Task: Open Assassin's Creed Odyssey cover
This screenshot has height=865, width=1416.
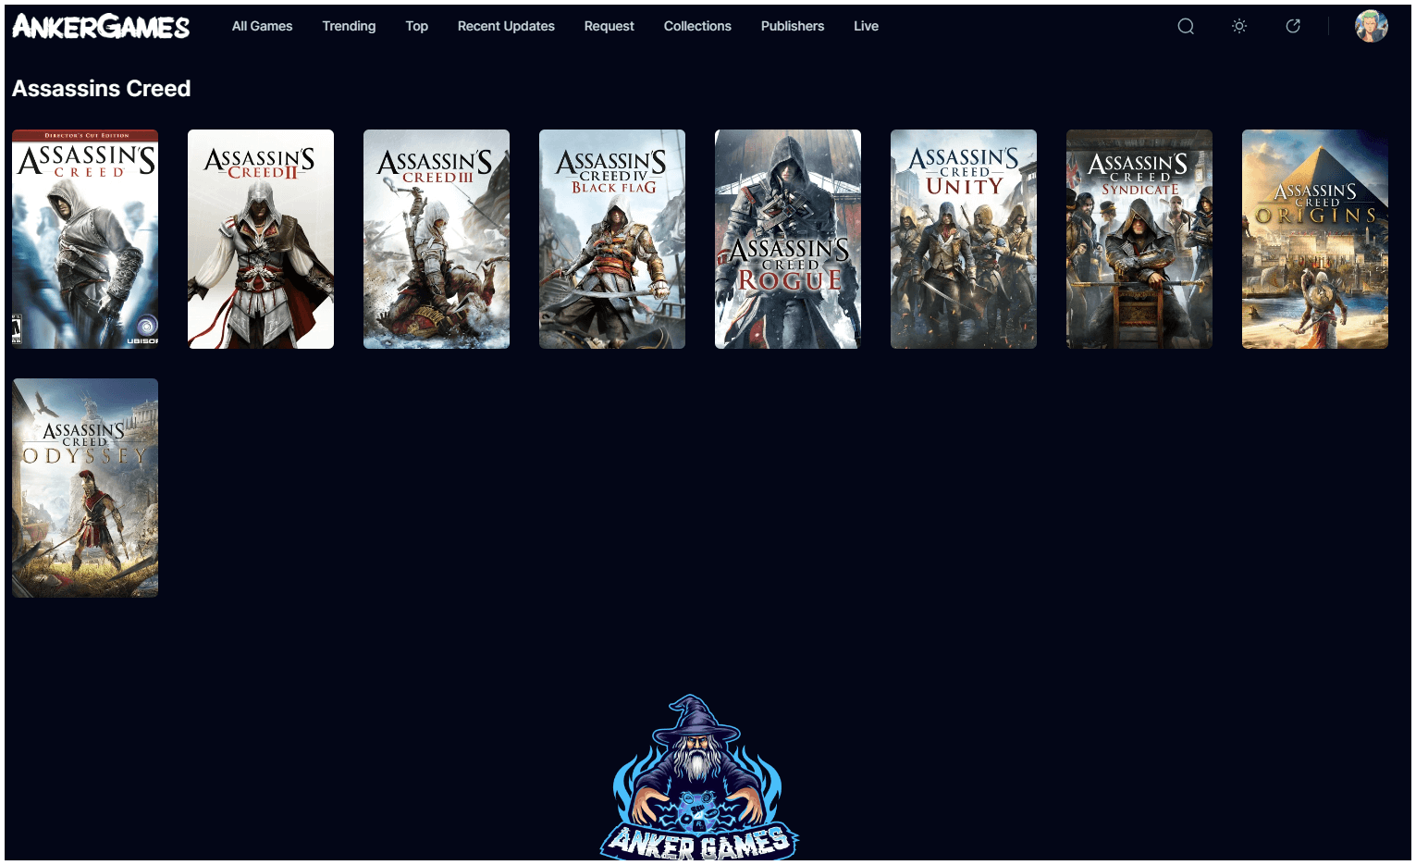Action: point(85,488)
